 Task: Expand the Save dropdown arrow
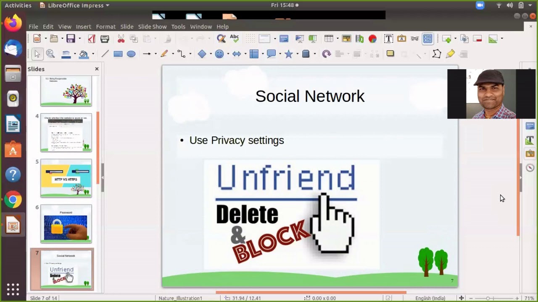point(79,39)
